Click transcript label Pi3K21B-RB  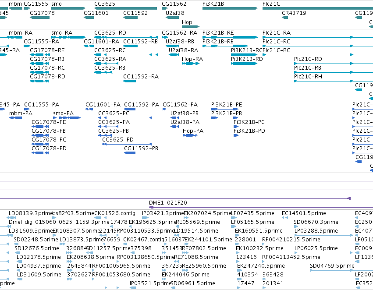point(218,41)
